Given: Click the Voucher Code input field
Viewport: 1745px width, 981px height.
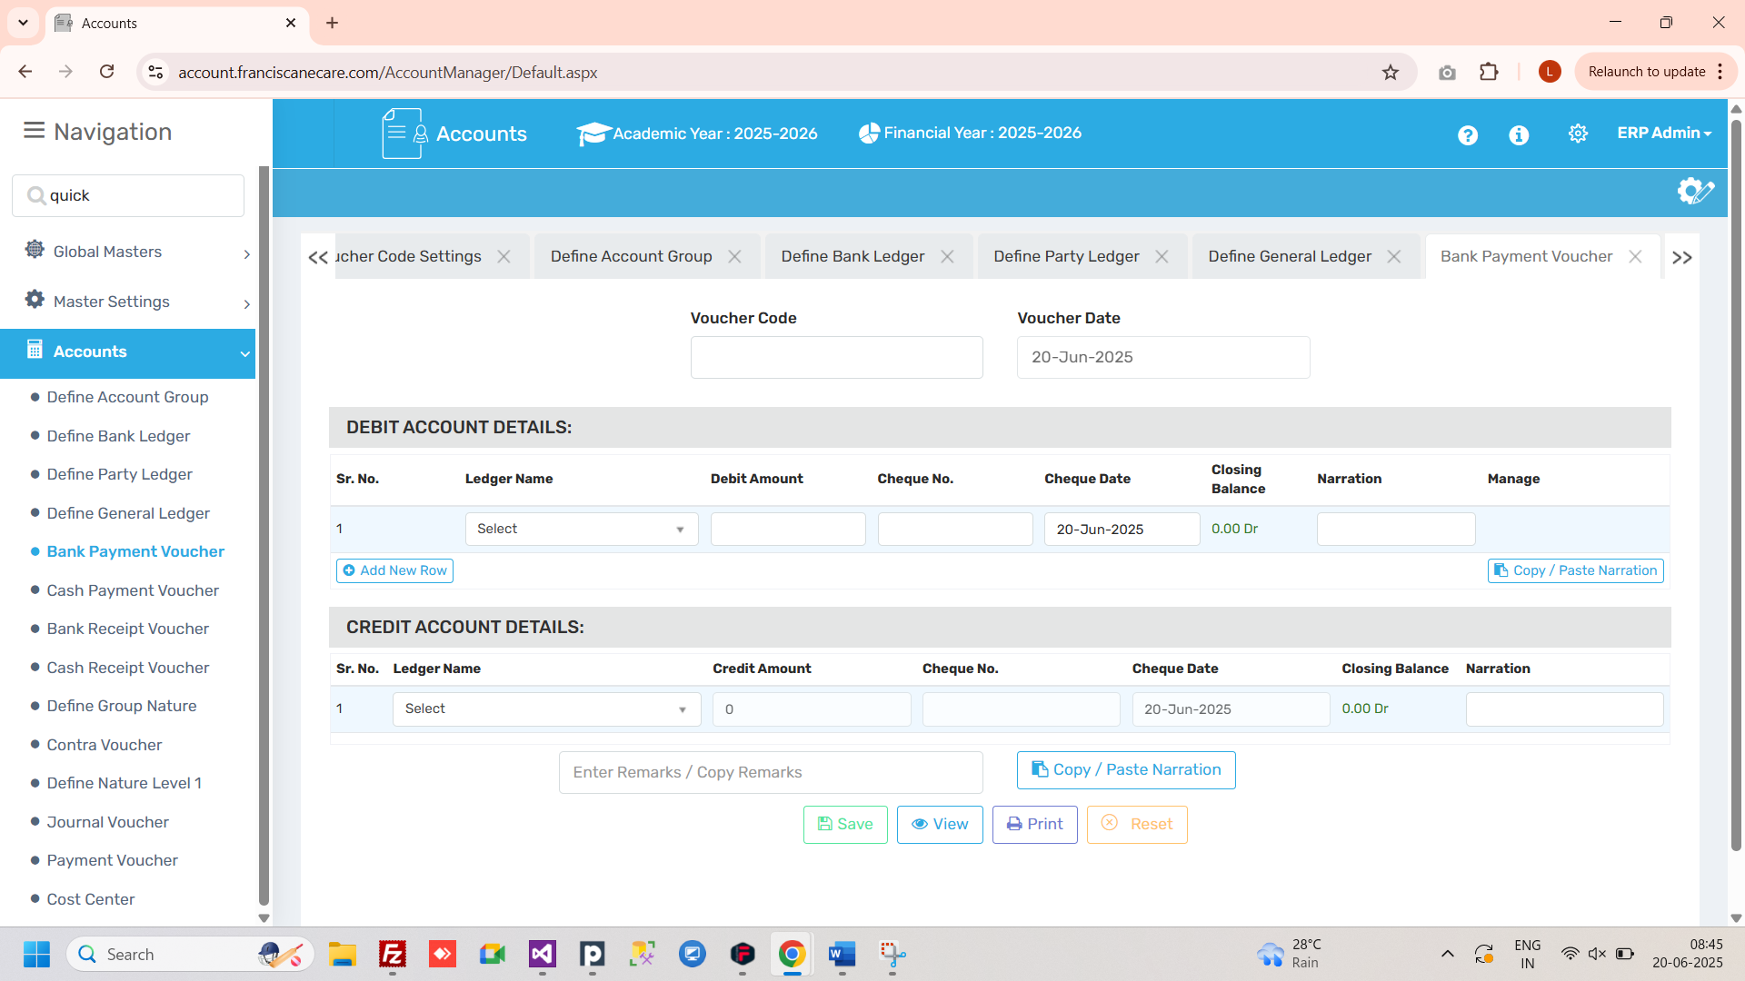Looking at the screenshot, I should tap(836, 357).
